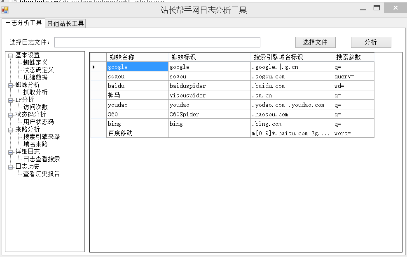Select the 360 spider name cell

(x=137, y=114)
